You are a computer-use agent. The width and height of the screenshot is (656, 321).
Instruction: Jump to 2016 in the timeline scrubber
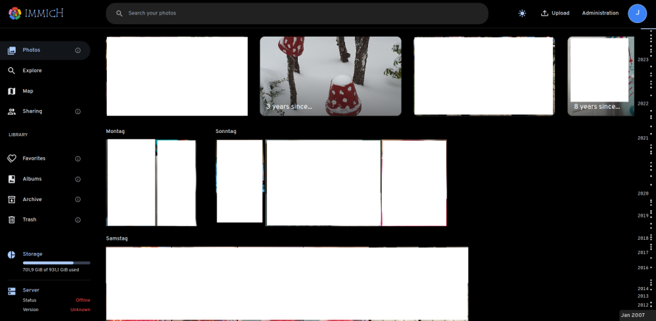pyautogui.click(x=643, y=267)
